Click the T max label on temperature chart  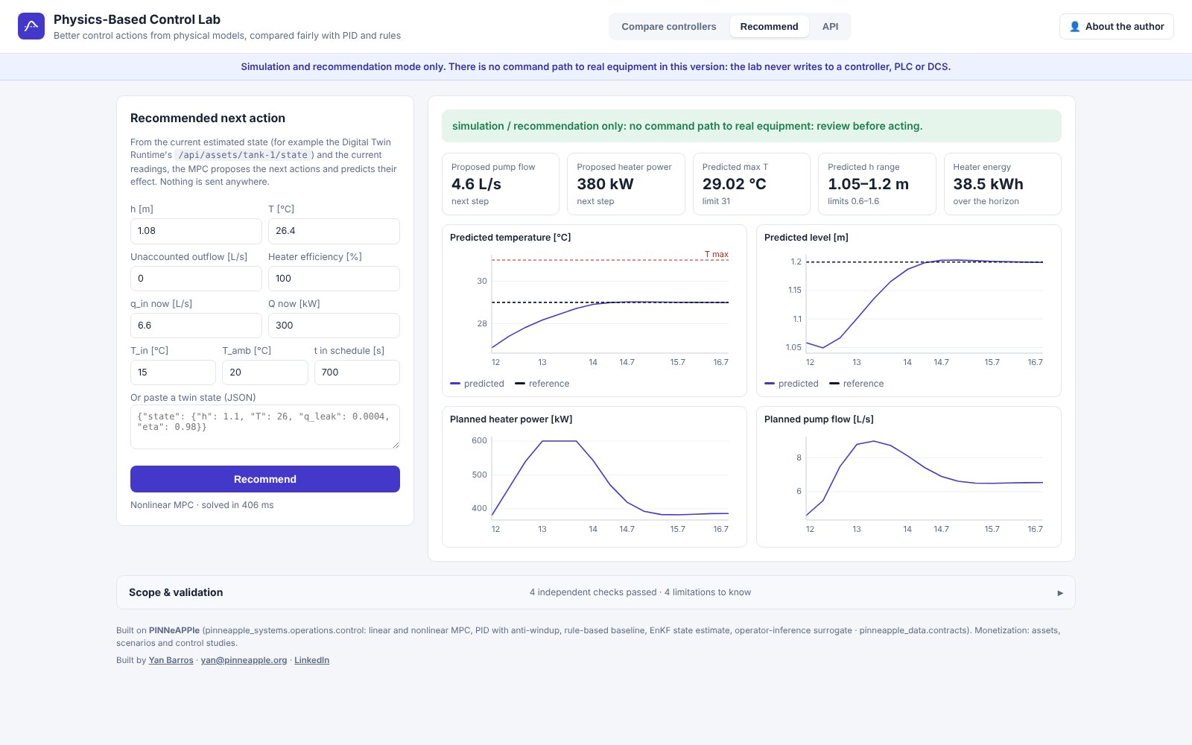coord(717,254)
